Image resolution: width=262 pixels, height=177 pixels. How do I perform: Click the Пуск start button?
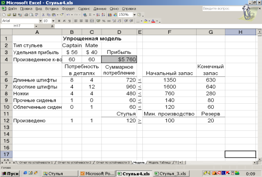(x=10, y=174)
